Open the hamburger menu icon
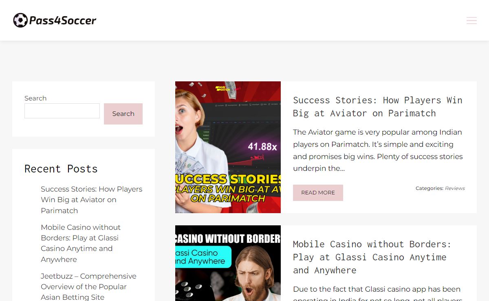This screenshot has width=489, height=301. (x=471, y=21)
